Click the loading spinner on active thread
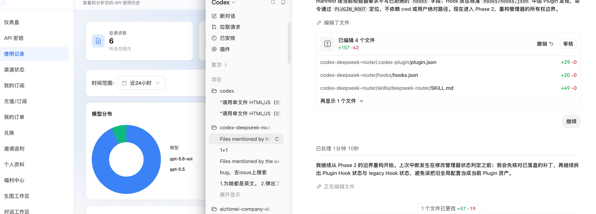596x214 pixels. tap(277, 139)
